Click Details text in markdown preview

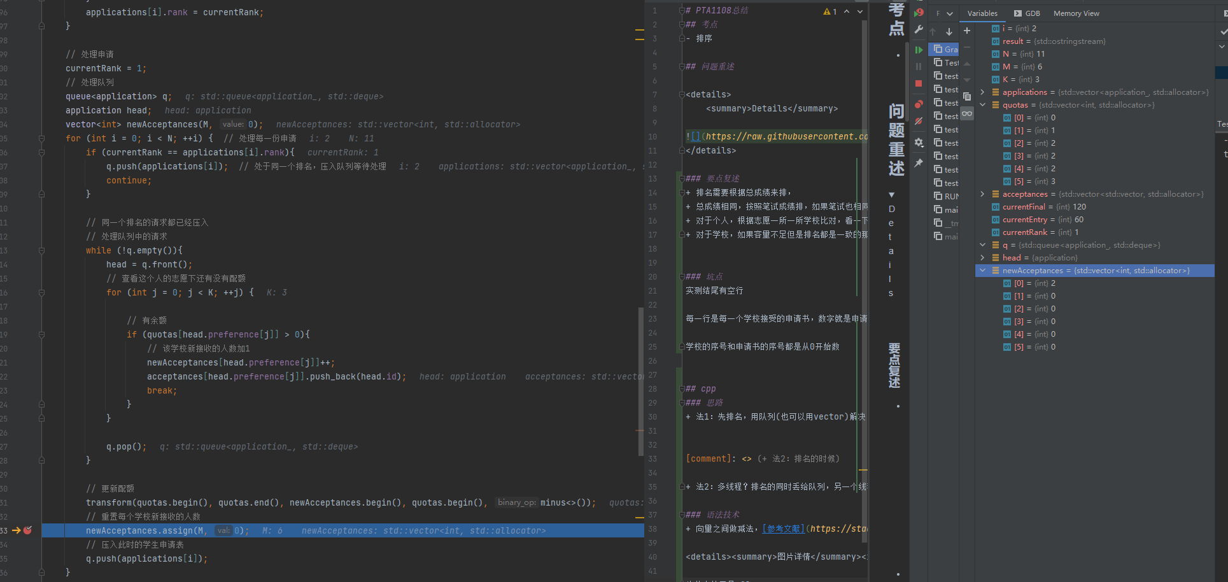click(891, 251)
